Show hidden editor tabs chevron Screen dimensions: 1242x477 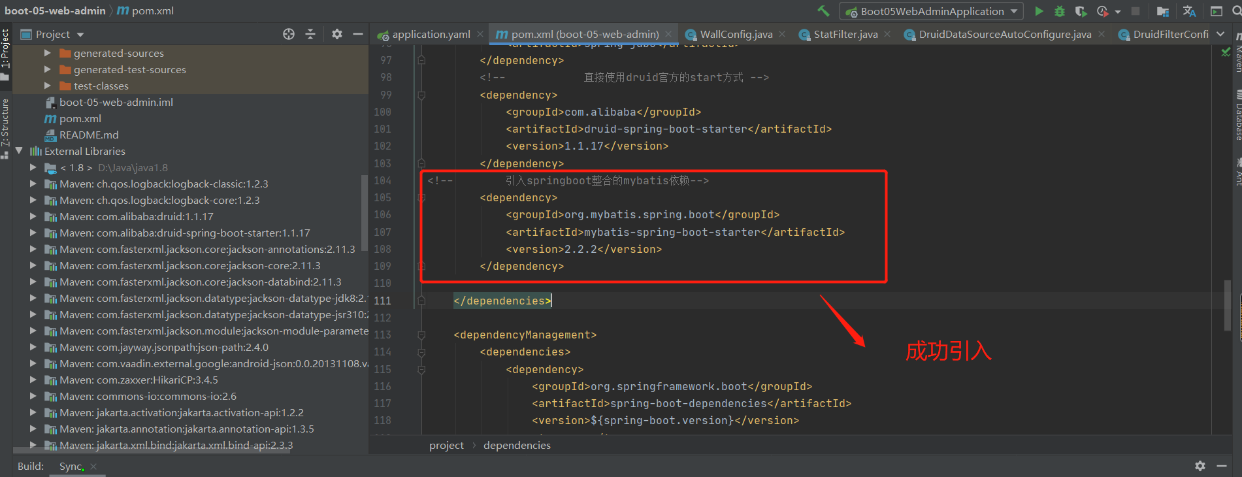tap(1220, 34)
